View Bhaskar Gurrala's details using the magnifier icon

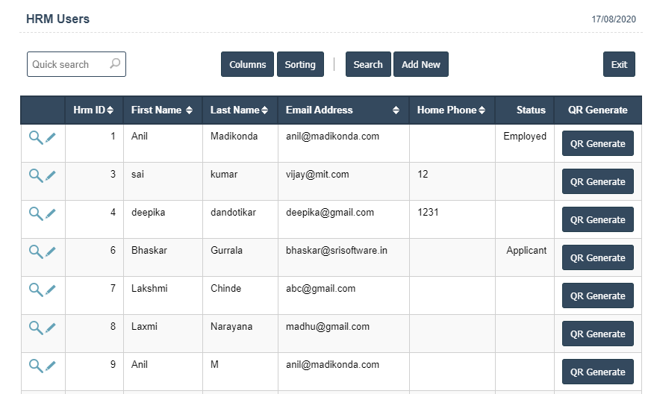point(35,251)
